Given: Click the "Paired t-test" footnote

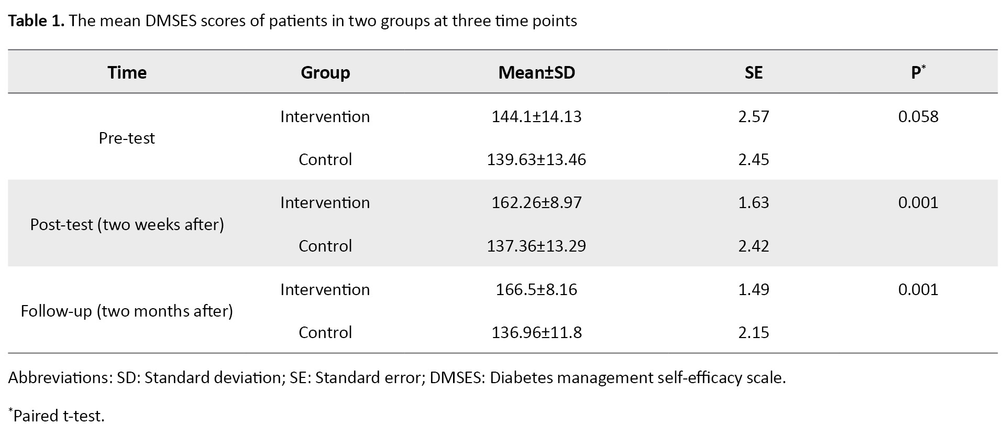Looking at the screenshot, I should [x=58, y=416].
